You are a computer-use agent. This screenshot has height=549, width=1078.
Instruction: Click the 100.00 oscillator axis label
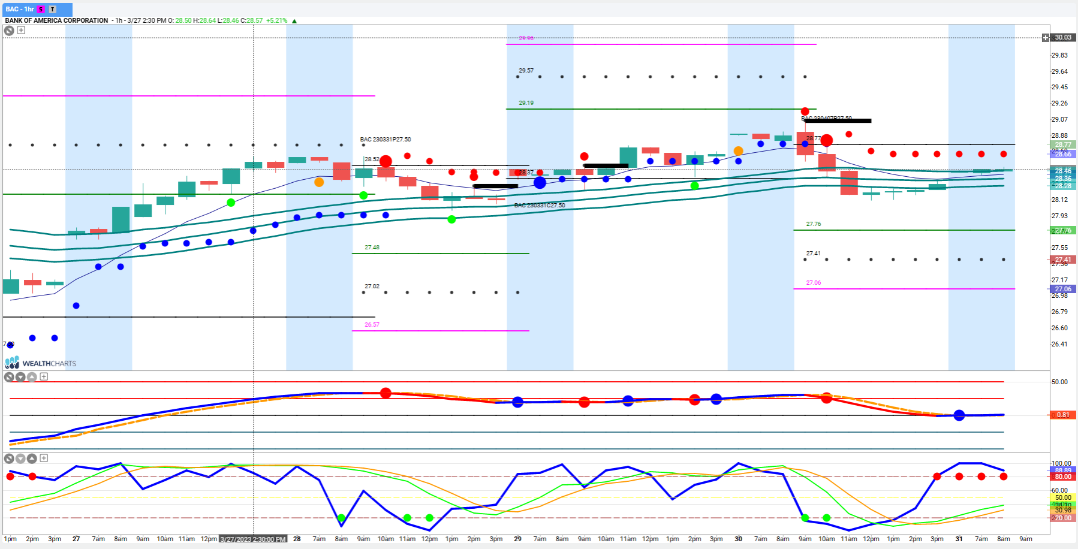[x=1061, y=463]
